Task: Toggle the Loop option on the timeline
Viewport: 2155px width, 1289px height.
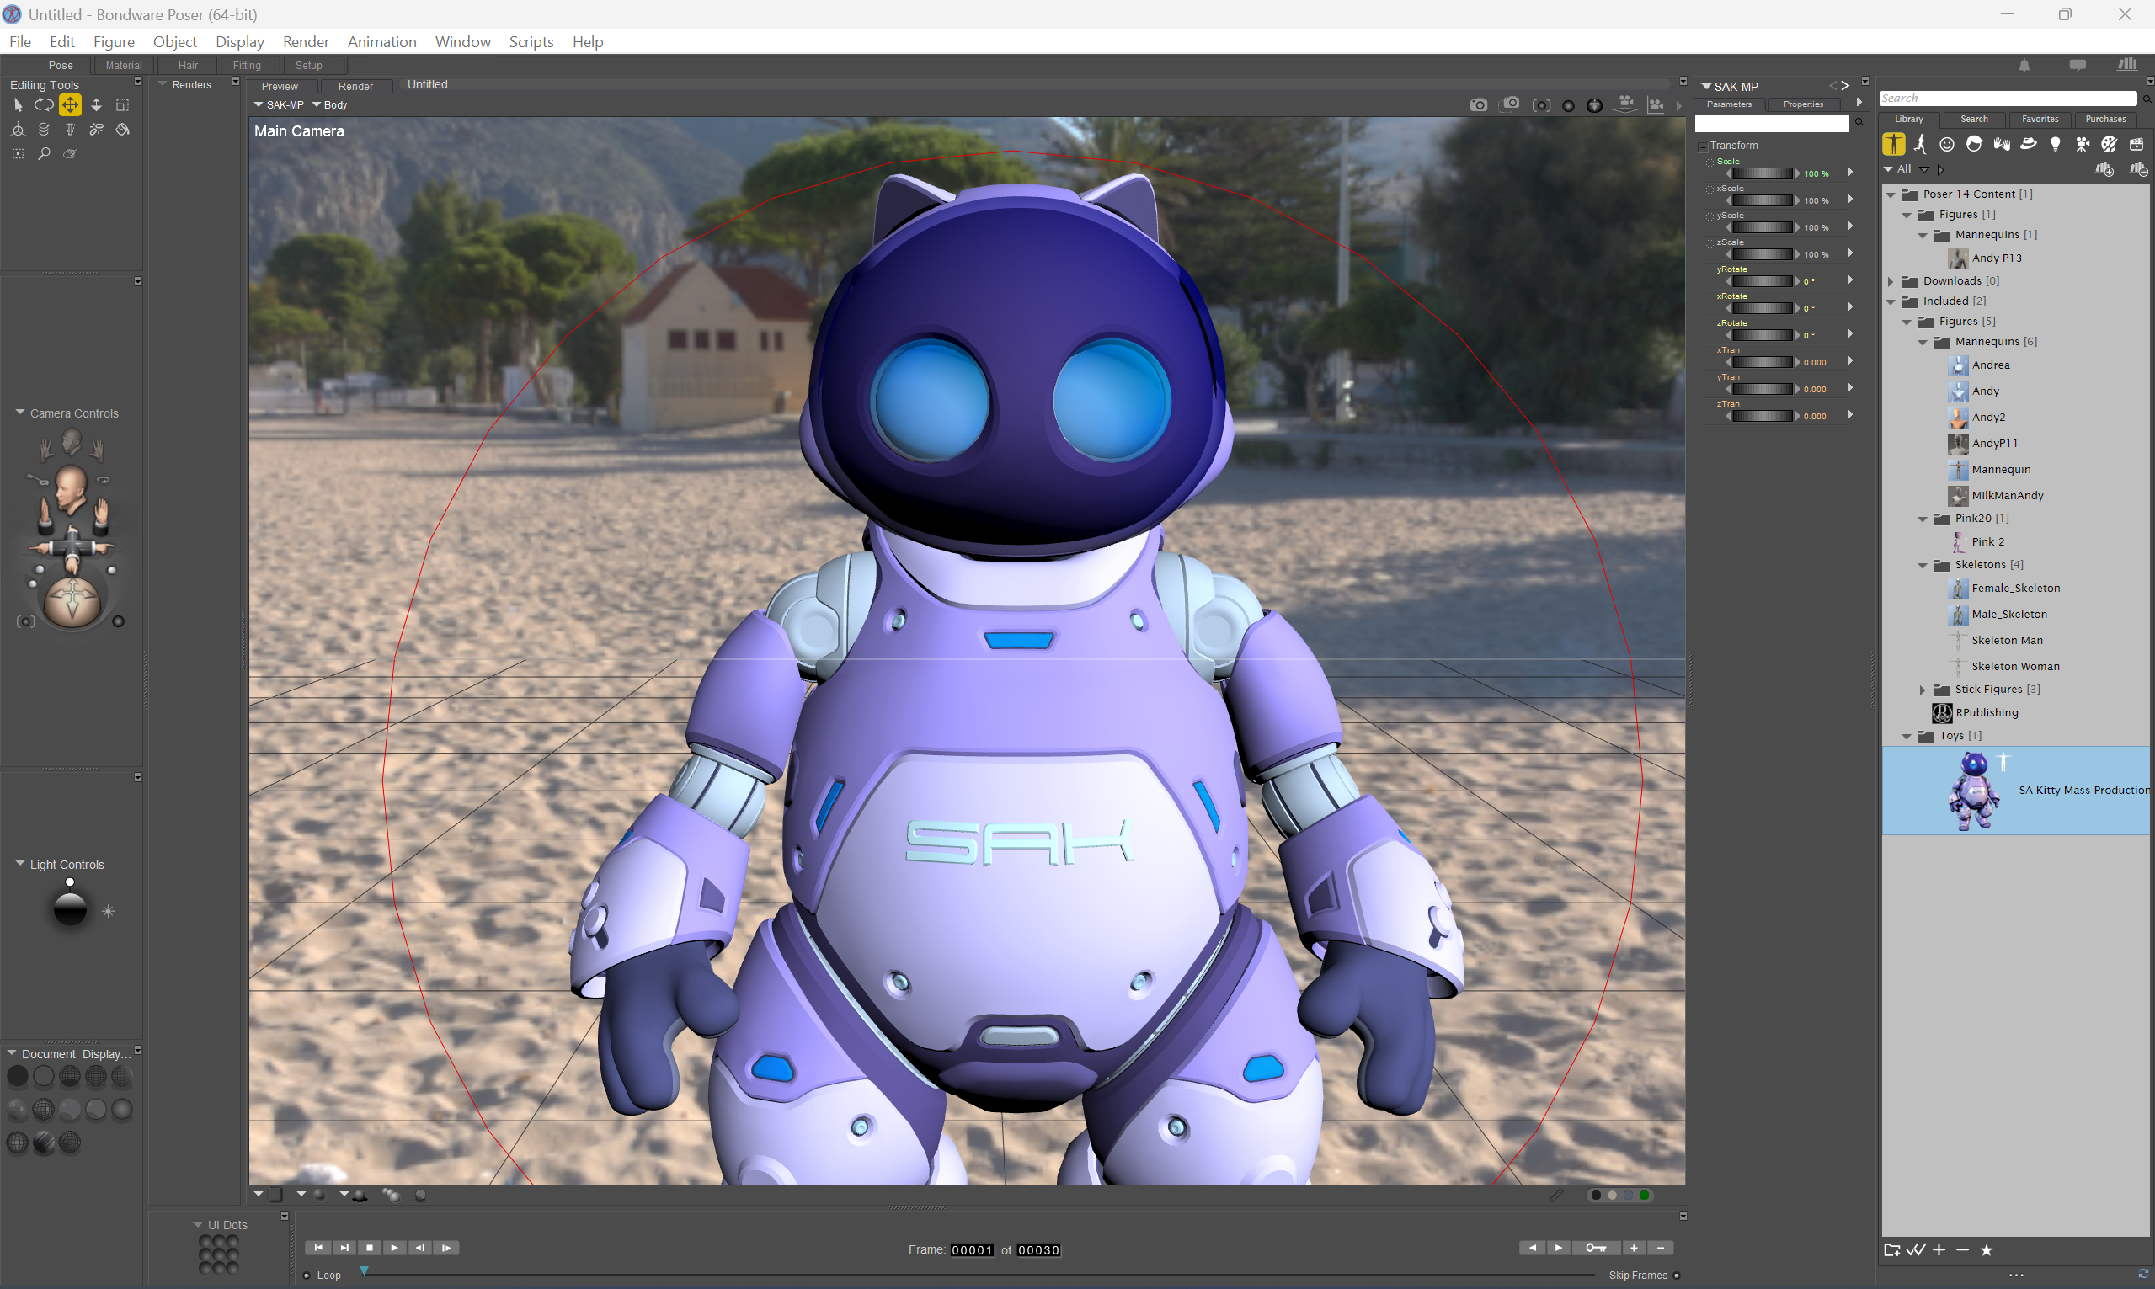Action: (x=307, y=1275)
